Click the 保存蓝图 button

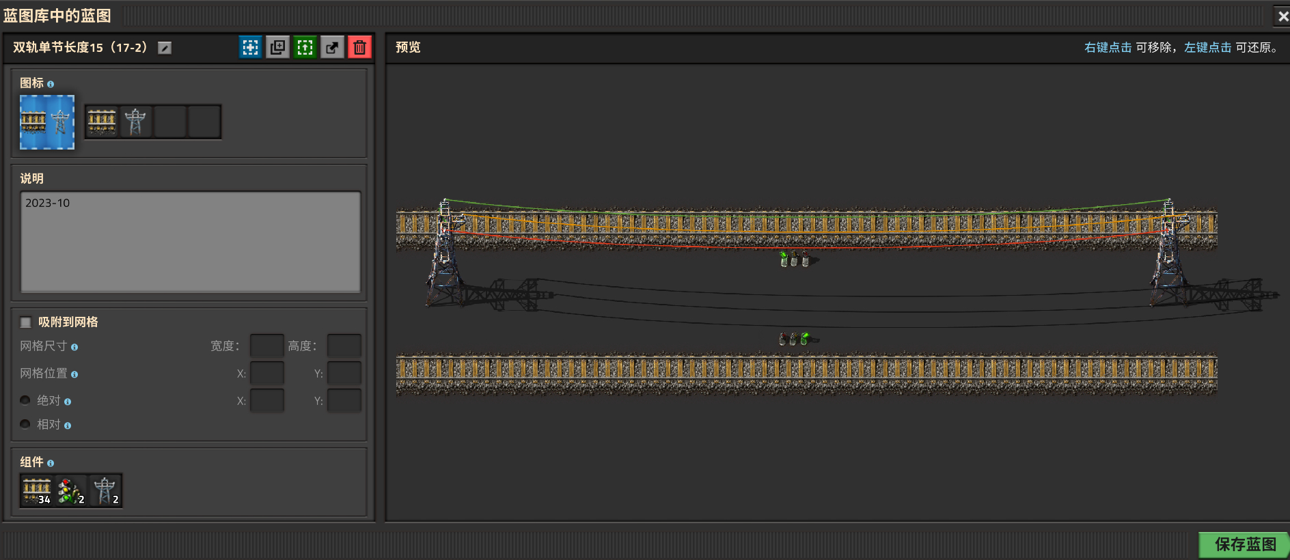click(1244, 544)
